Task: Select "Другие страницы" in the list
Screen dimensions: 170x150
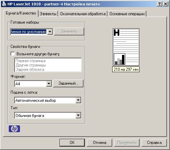Action: point(31,65)
